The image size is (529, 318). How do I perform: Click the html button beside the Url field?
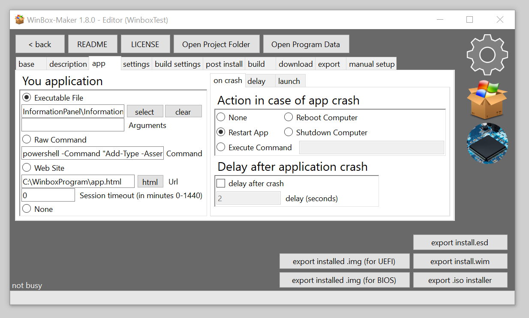150,181
